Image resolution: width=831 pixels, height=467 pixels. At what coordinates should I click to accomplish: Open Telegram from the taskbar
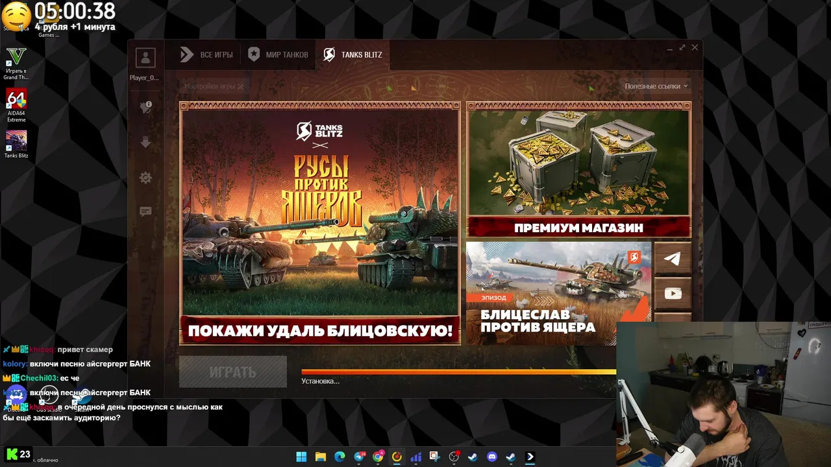359,457
